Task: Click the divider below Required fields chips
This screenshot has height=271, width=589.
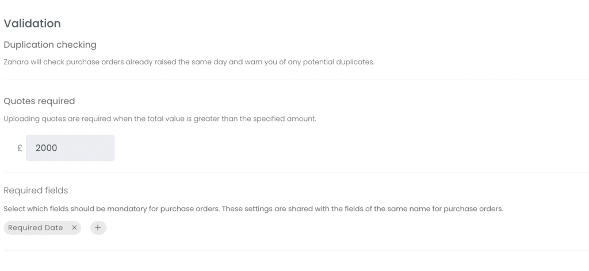Action: tap(296, 250)
